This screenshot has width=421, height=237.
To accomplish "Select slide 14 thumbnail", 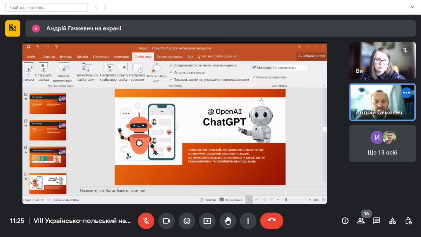I will click(47, 157).
